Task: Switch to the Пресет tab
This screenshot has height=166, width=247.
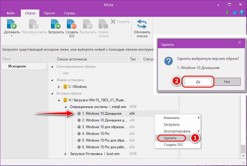Action: tap(49, 13)
